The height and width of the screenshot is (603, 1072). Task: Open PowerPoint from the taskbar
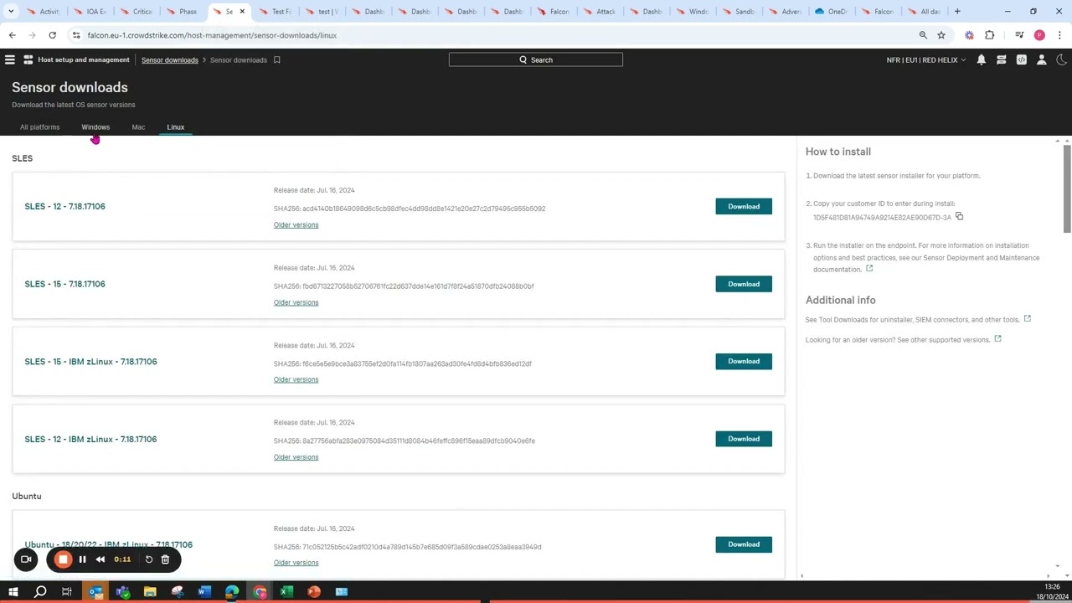(314, 592)
